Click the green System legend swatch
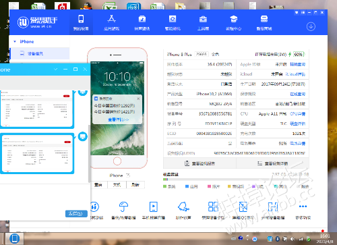Viewport: 337px width, 245px height. coord(164,186)
